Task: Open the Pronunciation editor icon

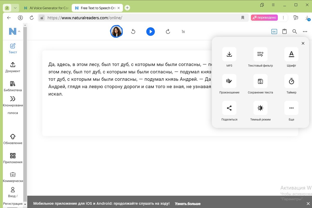Action: pyautogui.click(x=229, y=81)
